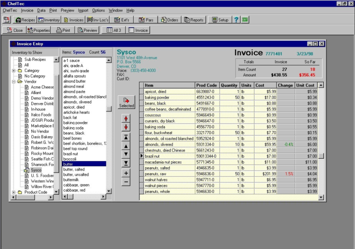Click the minus remove button
This screenshot has width=355, height=249.
coord(126,182)
